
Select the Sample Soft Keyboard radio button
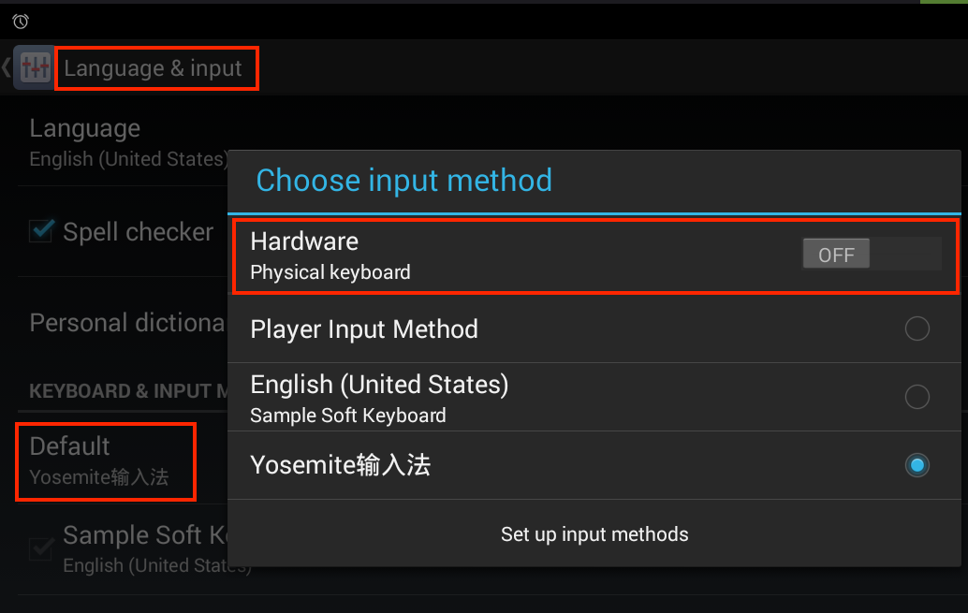[x=917, y=396]
